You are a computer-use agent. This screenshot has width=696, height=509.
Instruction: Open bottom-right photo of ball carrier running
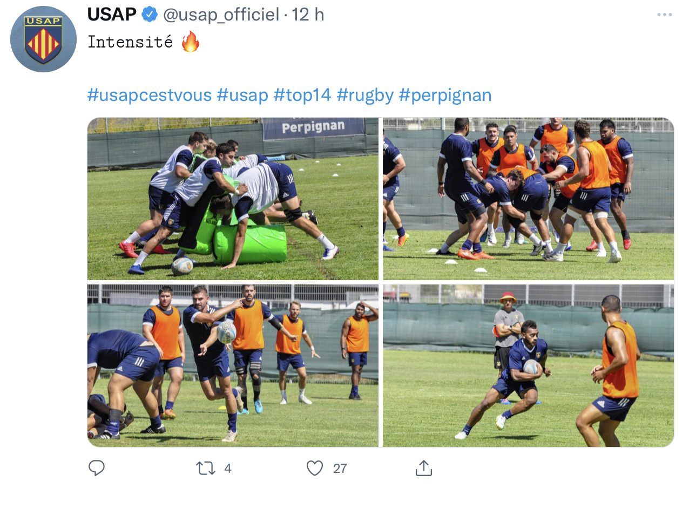pyautogui.click(x=528, y=366)
